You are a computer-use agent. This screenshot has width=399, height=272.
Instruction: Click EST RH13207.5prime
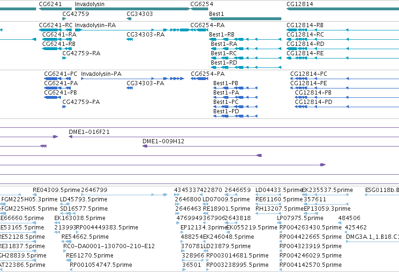tap(279, 209)
